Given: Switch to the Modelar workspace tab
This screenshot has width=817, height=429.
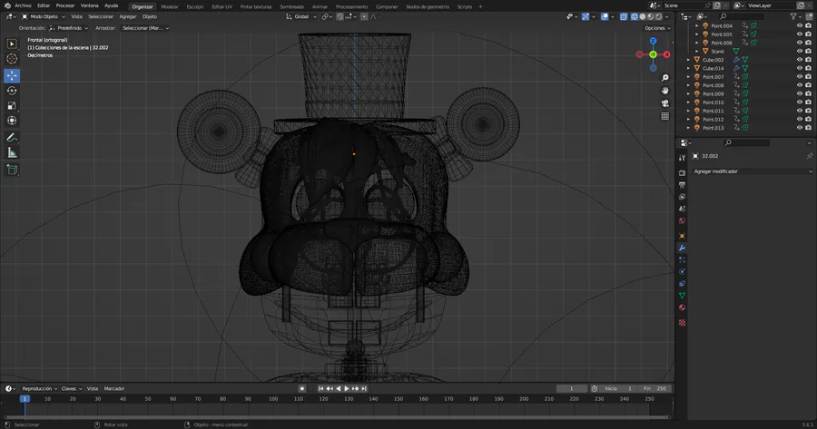Looking at the screenshot, I should 170,6.
